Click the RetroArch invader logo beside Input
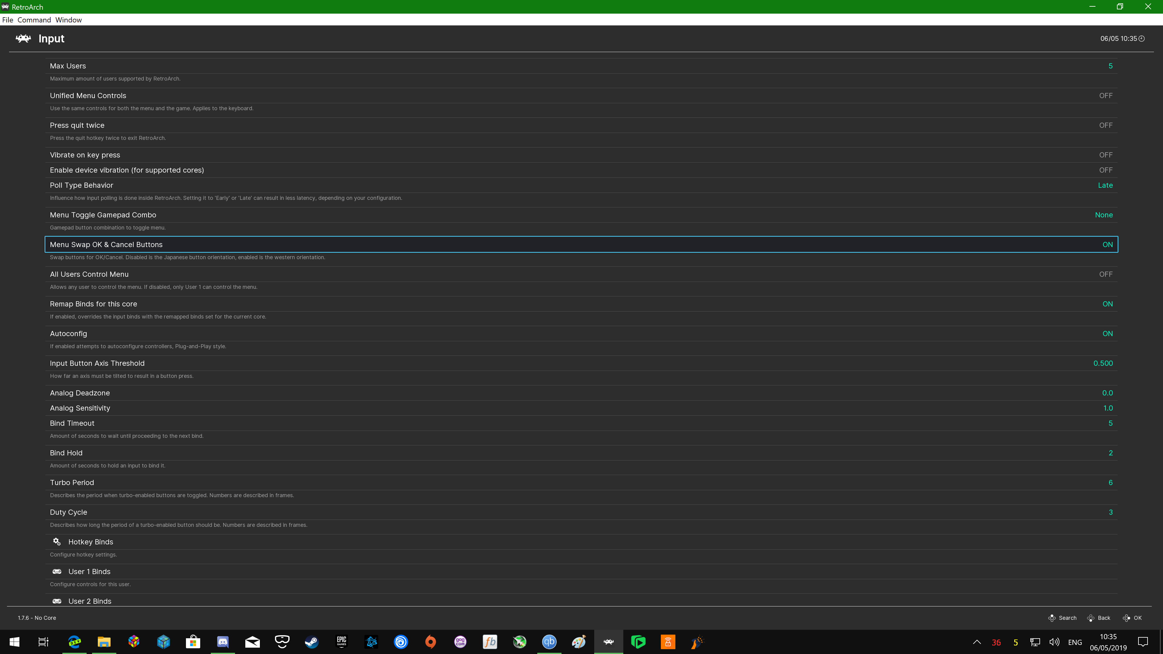 point(24,38)
